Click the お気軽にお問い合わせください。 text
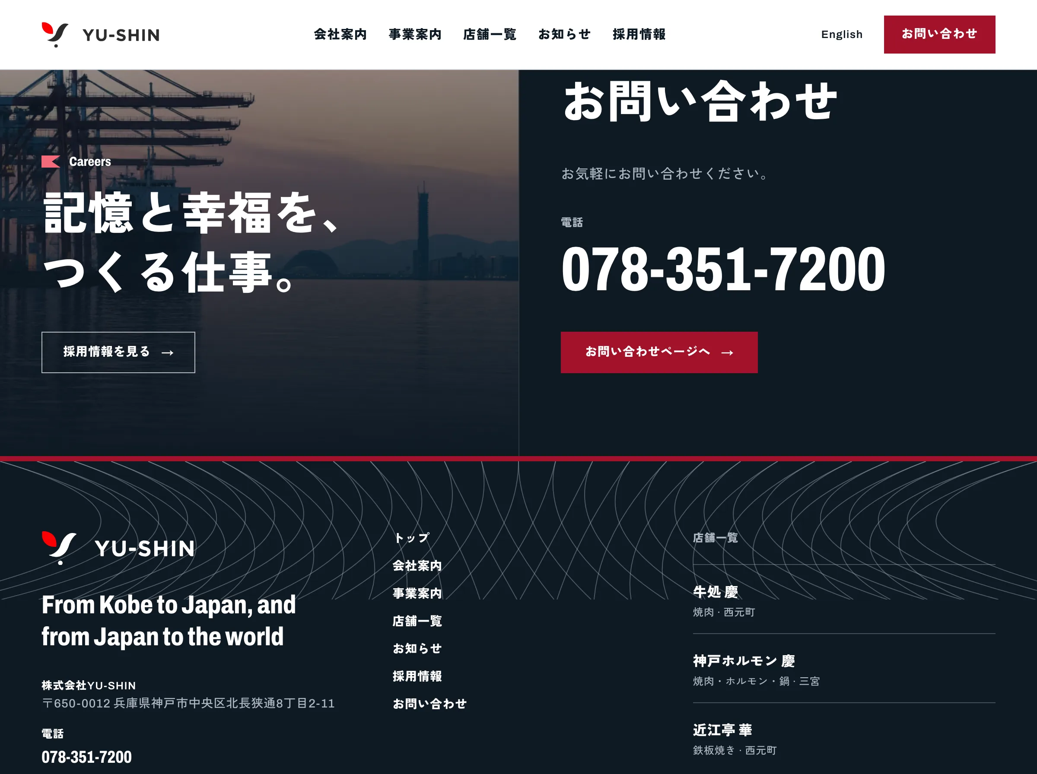This screenshot has height=774, width=1037. (665, 174)
